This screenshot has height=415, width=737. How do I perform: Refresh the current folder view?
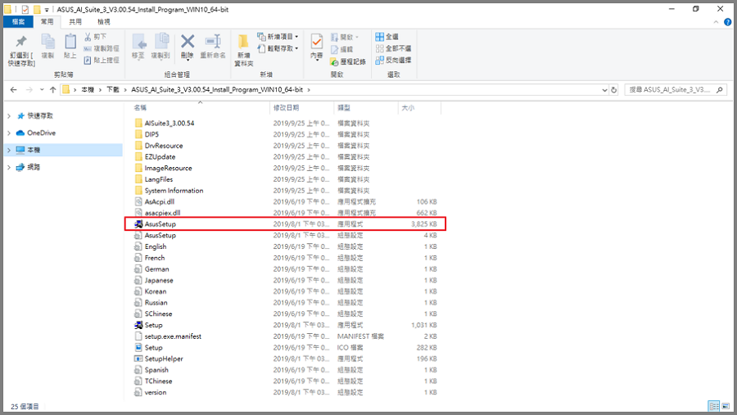[x=614, y=90]
